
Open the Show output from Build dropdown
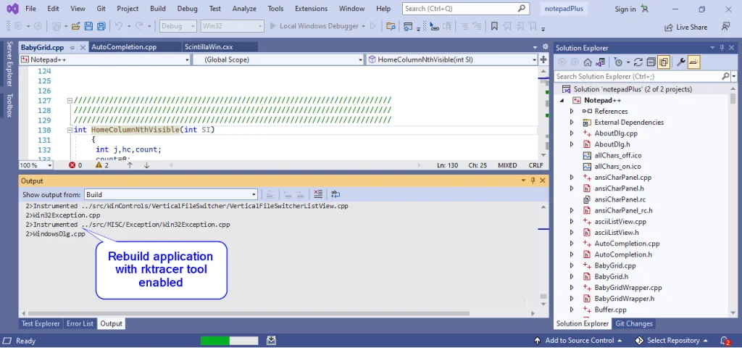click(171, 194)
